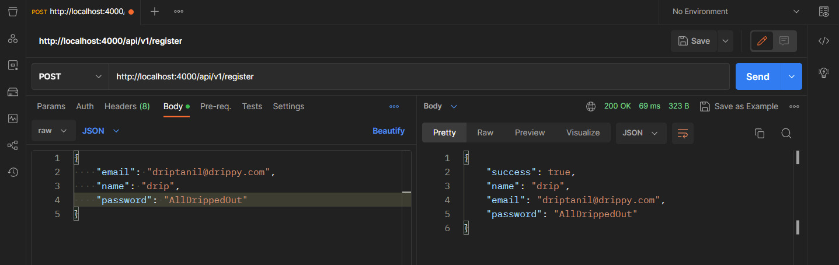
Task: Switch to the Headers (8) tab
Action: click(127, 106)
